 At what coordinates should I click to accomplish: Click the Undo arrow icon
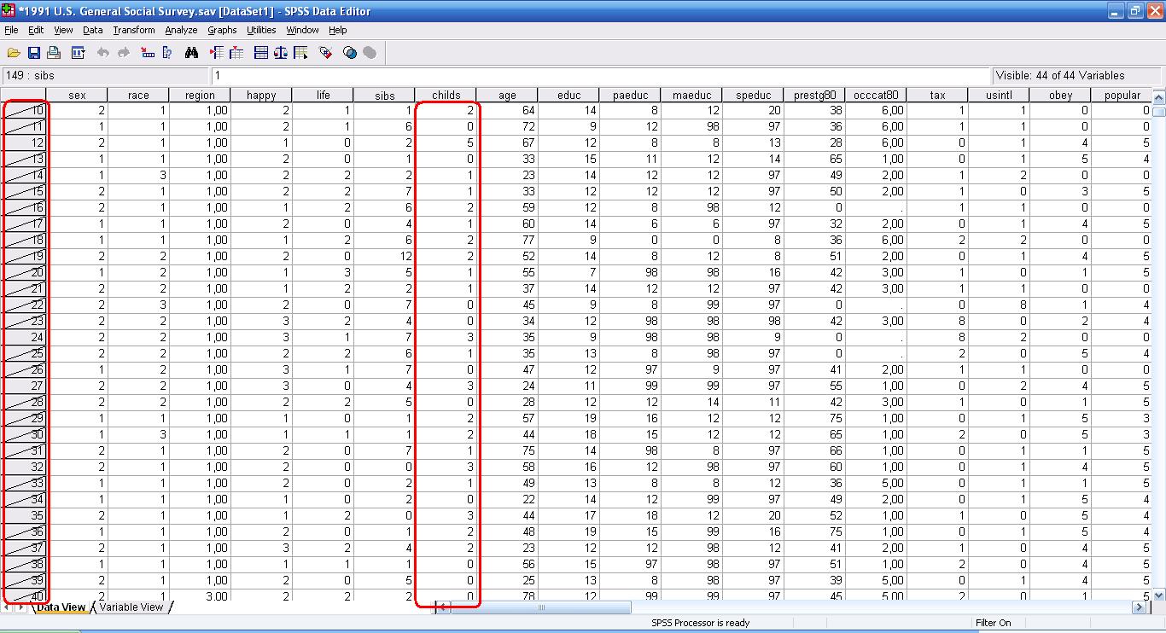point(103,53)
